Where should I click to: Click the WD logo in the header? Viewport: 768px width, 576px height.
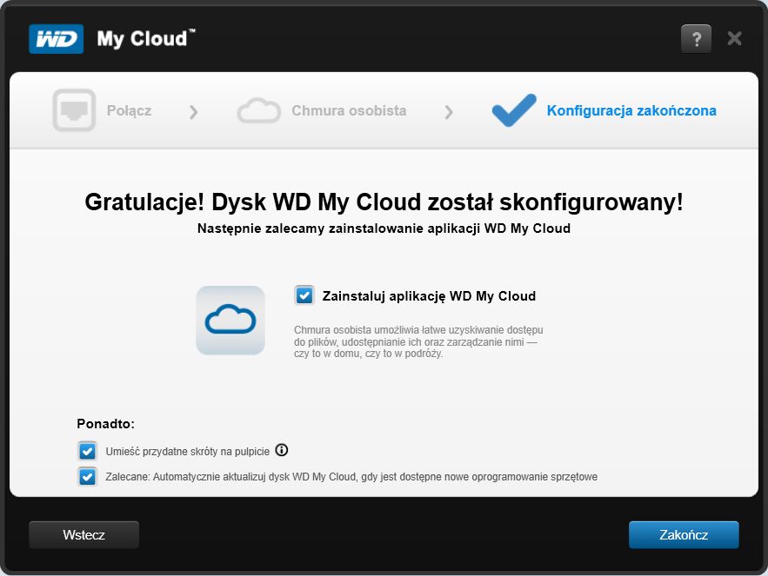point(57,39)
